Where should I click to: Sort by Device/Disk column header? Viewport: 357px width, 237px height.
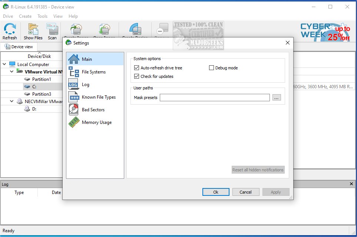(39, 56)
